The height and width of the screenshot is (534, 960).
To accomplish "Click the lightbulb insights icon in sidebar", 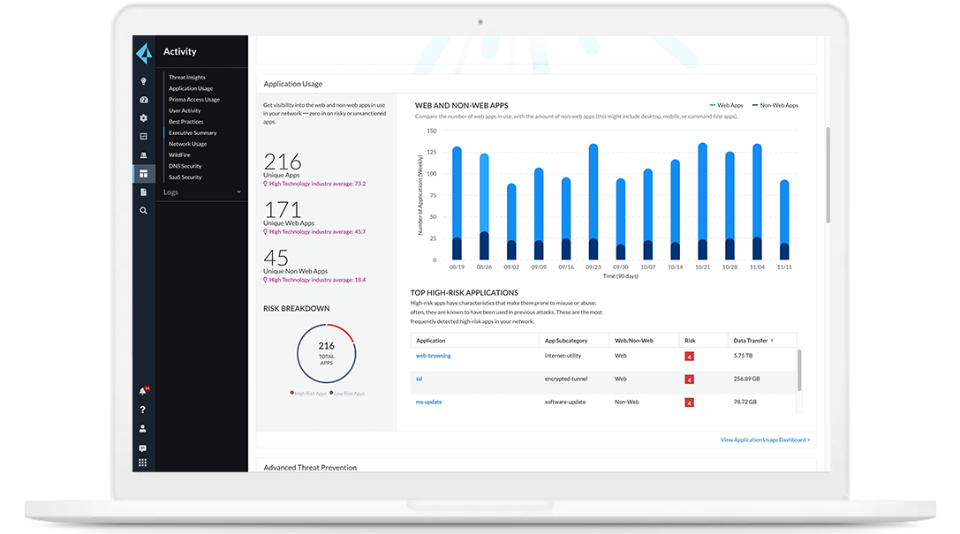I will pyautogui.click(x=144, y=81).
